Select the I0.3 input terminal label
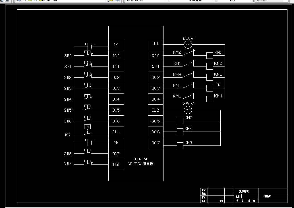294x208 pixels. [x=116, y=88]
